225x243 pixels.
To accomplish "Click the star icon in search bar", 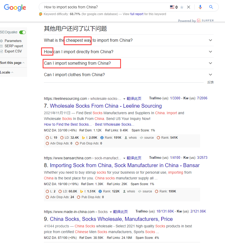I will tap(182, 7).
